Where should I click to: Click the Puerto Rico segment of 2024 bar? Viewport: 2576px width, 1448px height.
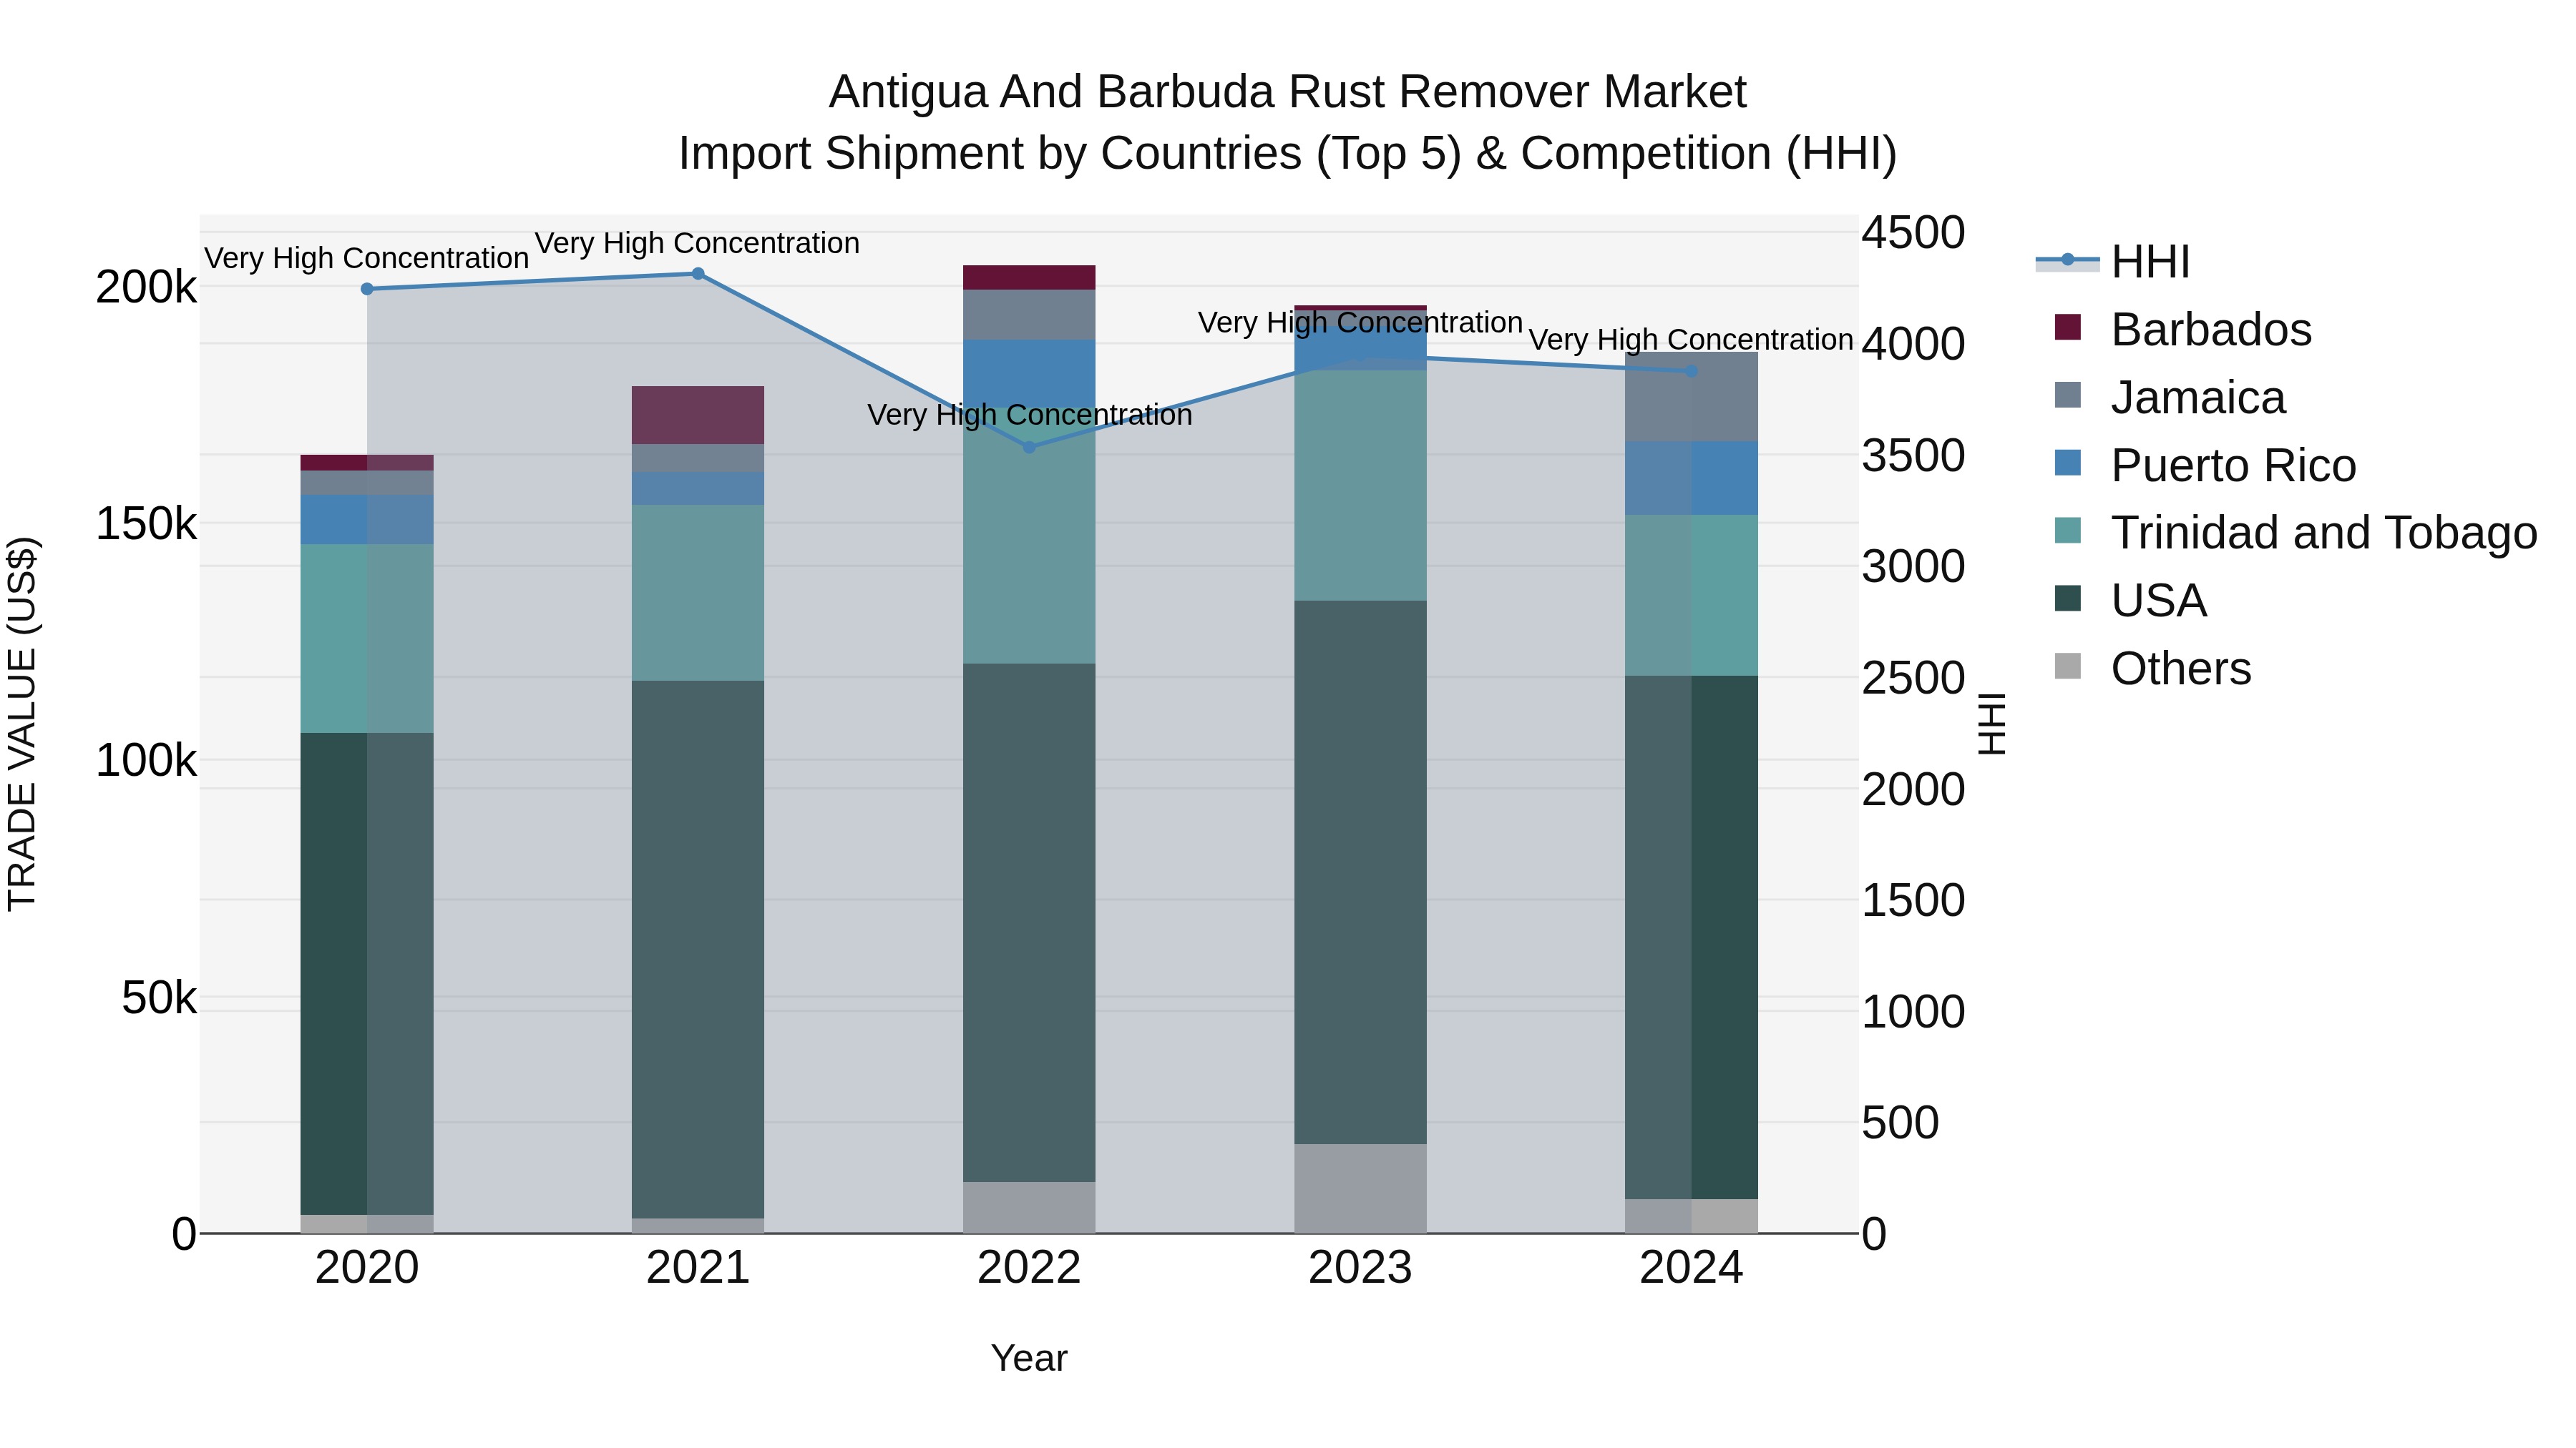pos(1691,478)
